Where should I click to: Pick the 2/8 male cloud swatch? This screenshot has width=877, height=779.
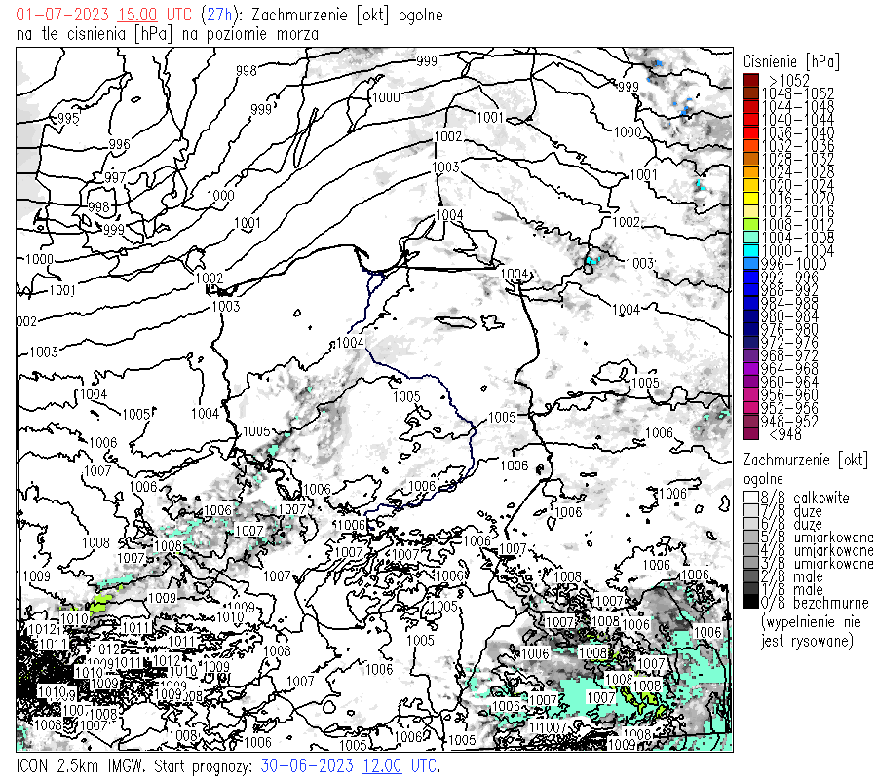pyautogui.click(x=750, y=576)
